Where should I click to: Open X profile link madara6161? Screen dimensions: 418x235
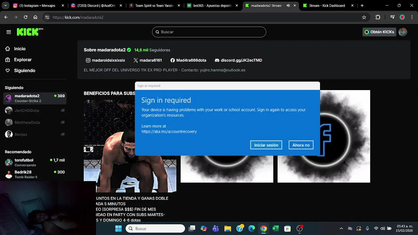point(148,60)
